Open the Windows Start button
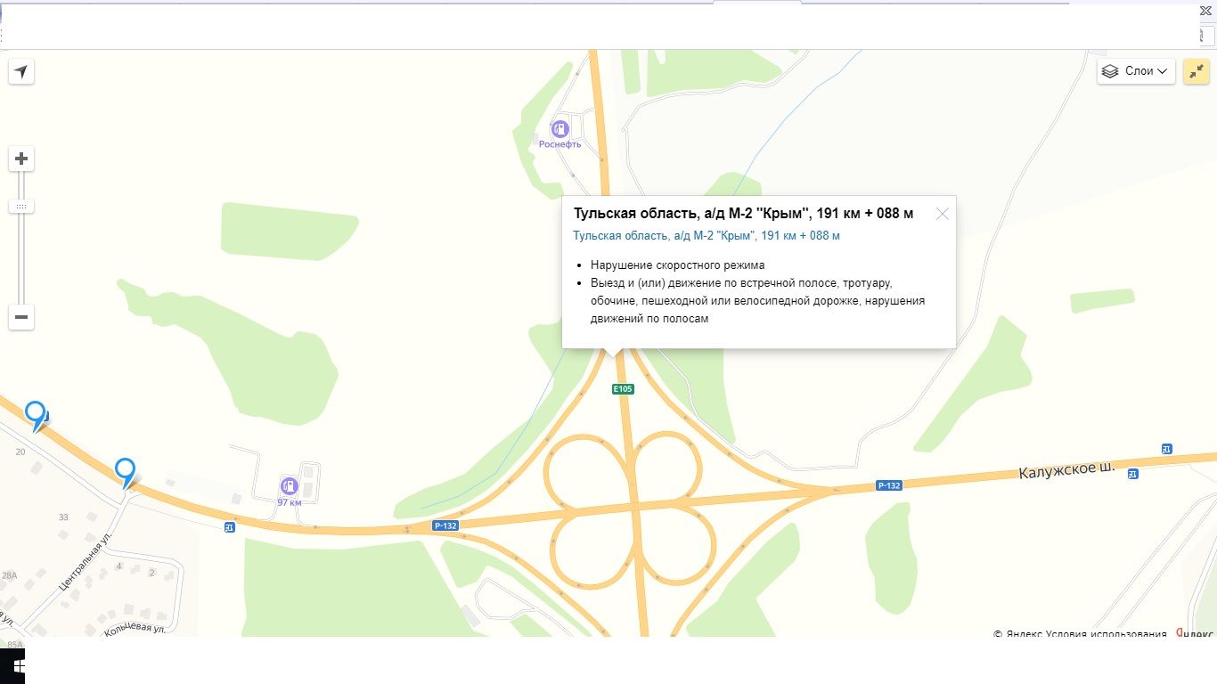1217x684 pixels. (x=17, y=665)
